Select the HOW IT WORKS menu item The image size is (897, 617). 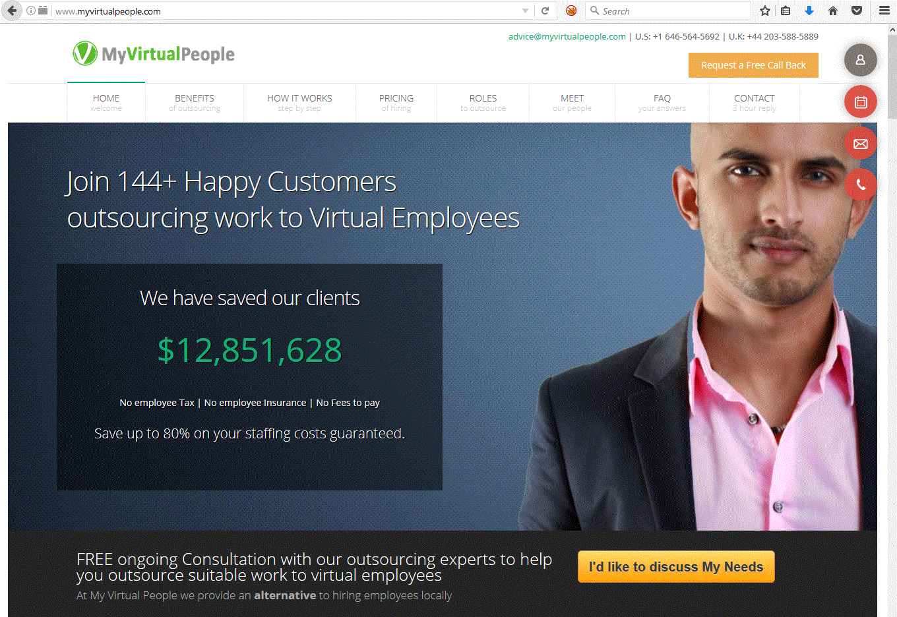[x=299, y=103]
